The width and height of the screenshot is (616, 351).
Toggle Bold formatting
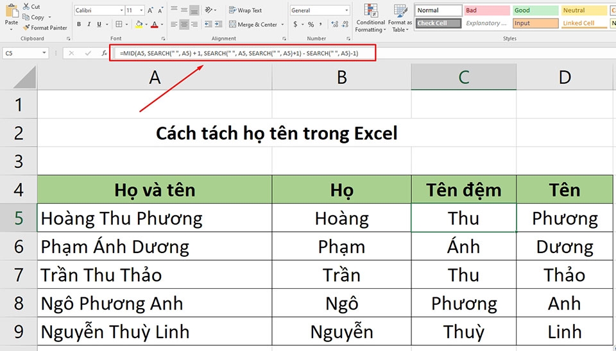coord(79,24)
